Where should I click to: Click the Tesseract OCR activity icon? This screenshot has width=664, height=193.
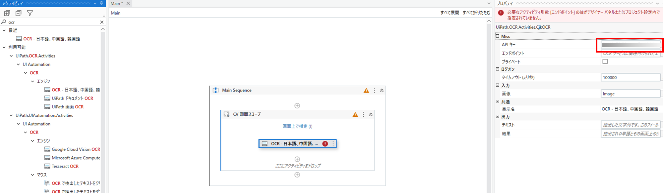47,166
